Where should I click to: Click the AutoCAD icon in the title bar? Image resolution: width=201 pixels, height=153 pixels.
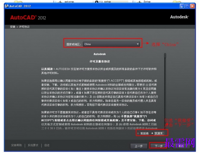(x=7, y=6)
